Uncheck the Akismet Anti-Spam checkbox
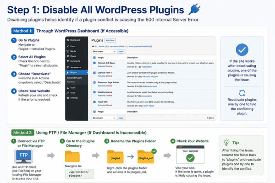Image resolution: width=275 pixels, height=183 pixels. click(x=94, y=63)
